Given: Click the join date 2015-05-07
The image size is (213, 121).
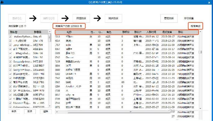Looking at the screenshot, I should (152, 103).
